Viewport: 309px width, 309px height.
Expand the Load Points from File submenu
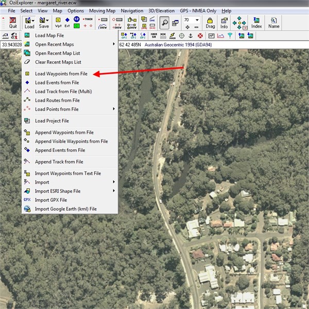point(114,109)
